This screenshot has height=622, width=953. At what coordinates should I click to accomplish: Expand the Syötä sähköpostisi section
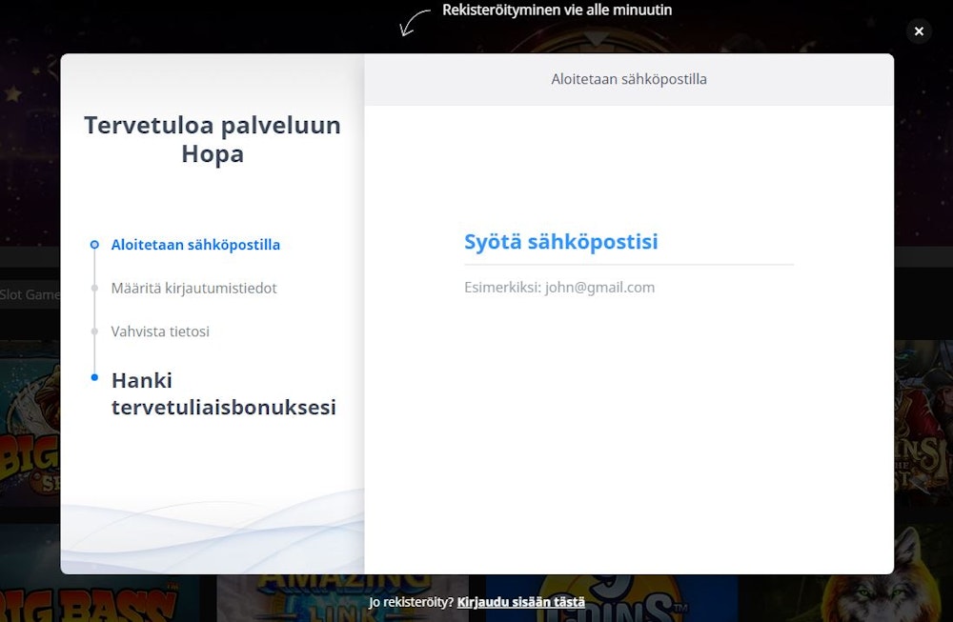pos(561,241)
